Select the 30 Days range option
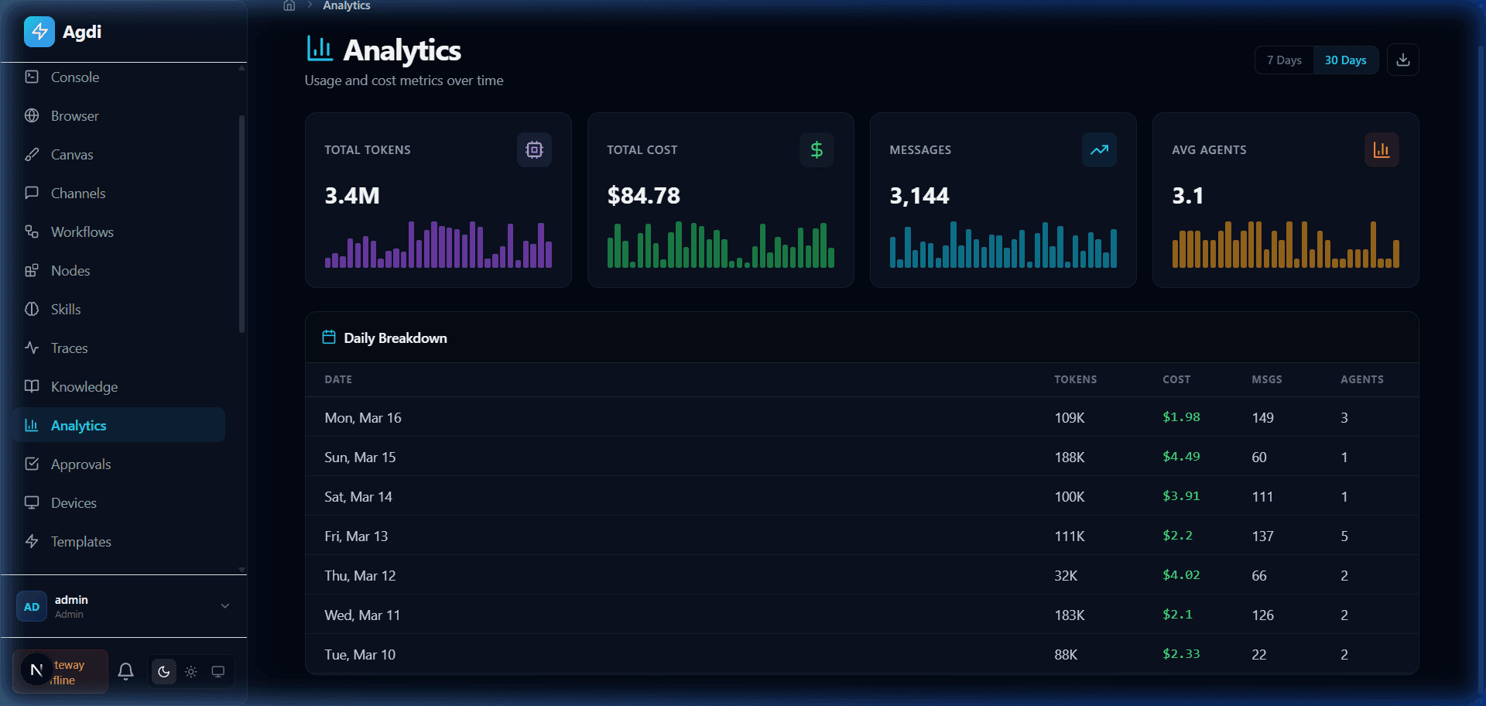Viewport: 1486px width, 706px height. (1345, 60)
